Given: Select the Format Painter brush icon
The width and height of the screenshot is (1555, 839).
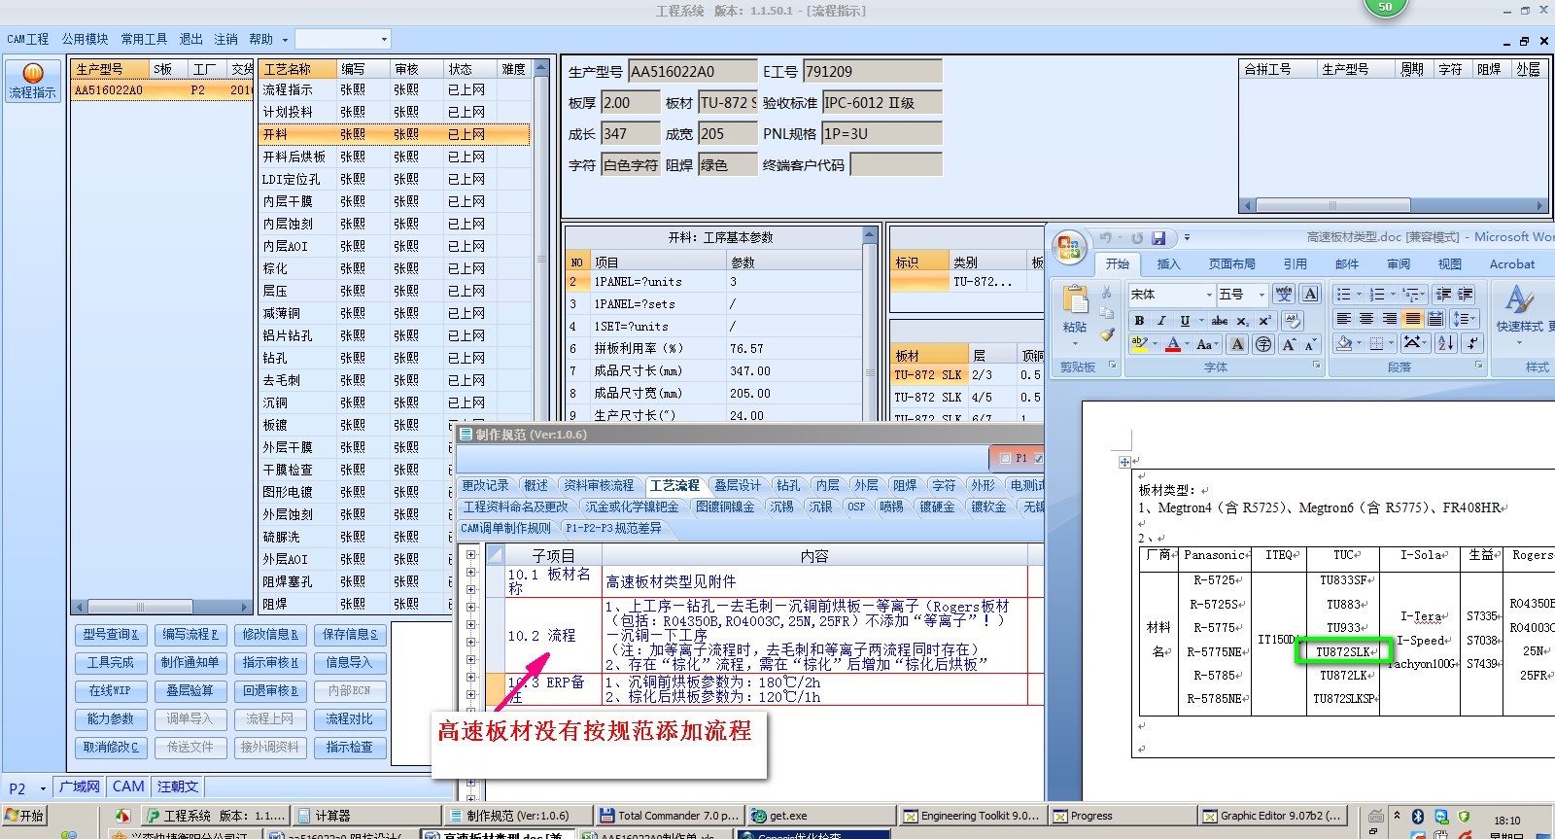Looking at the screenshot, I should click(1106, 334).
